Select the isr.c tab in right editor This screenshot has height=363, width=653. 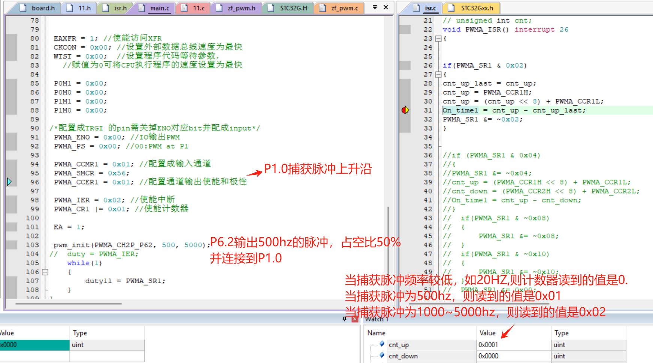[426, 8]
